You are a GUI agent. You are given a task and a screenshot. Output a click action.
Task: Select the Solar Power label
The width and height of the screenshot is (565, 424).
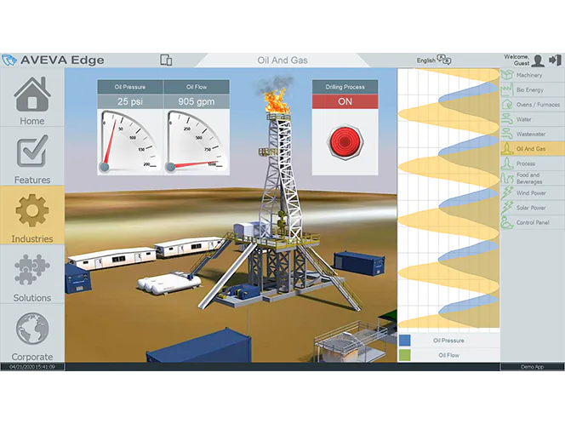[531, 208]
